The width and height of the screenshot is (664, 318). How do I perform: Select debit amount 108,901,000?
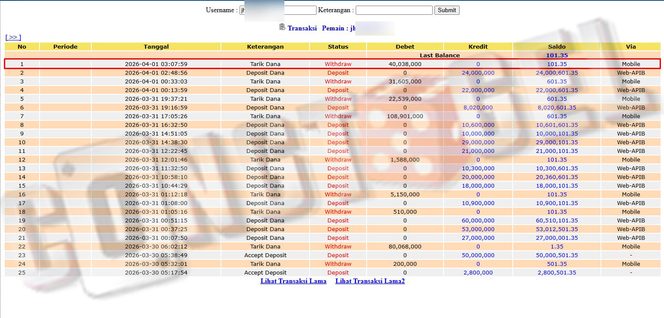(x=405, y=116)
